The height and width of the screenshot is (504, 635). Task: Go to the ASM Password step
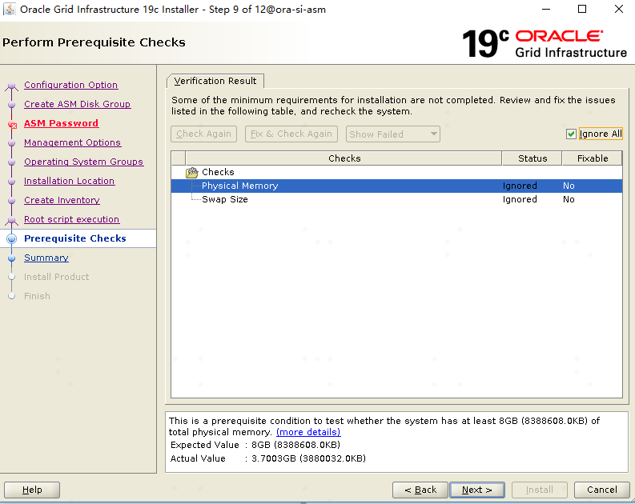pyautogui.click(x=61, y=123)
